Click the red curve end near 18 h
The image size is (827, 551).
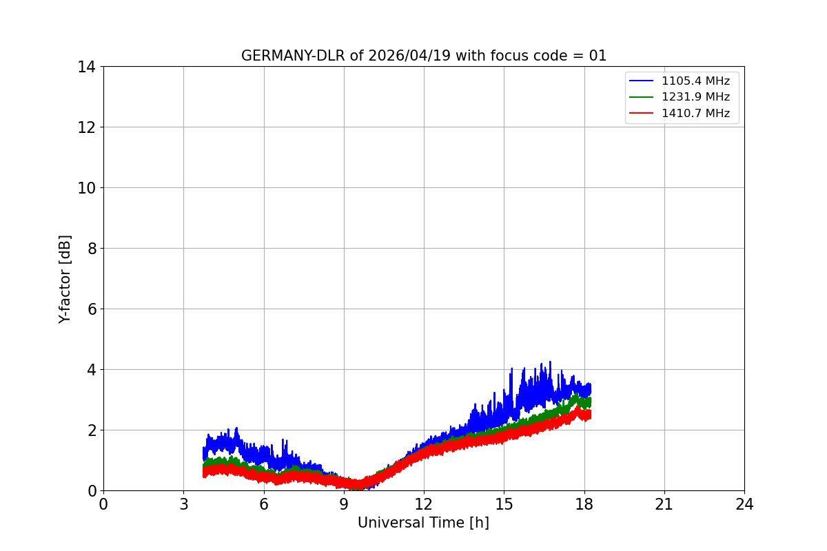point(589,415)
